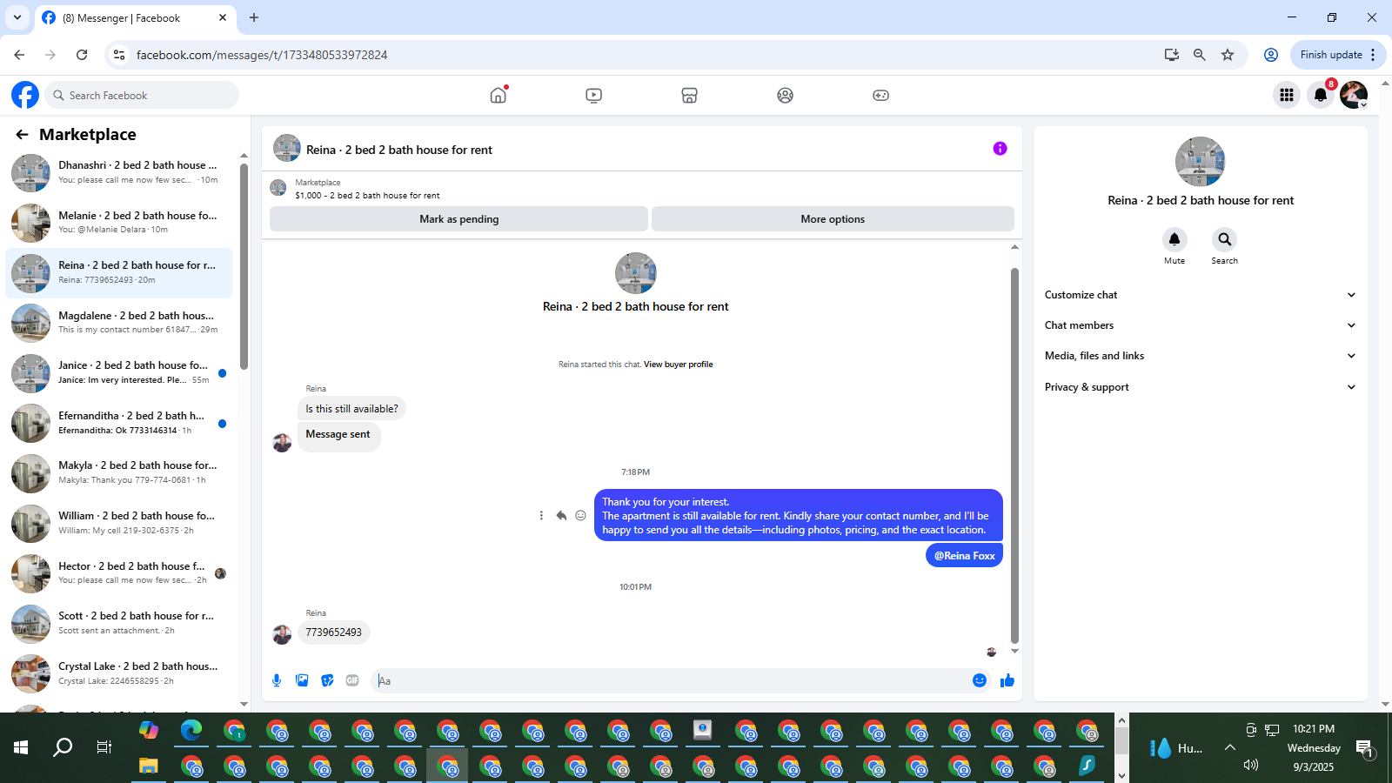Search in conversation magnifier icon
This screenshot has height=783, width=1392.
pos(1224,239)
